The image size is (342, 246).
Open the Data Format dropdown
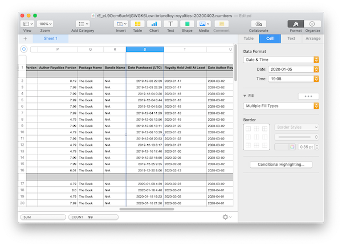coord(281,60)
